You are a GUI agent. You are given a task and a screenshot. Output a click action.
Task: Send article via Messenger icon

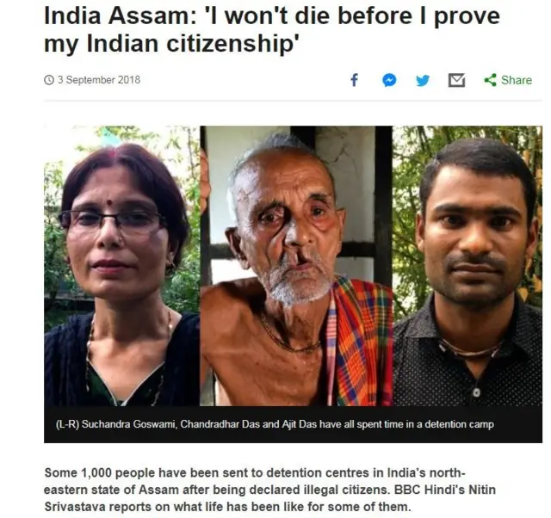click(389, 80)
